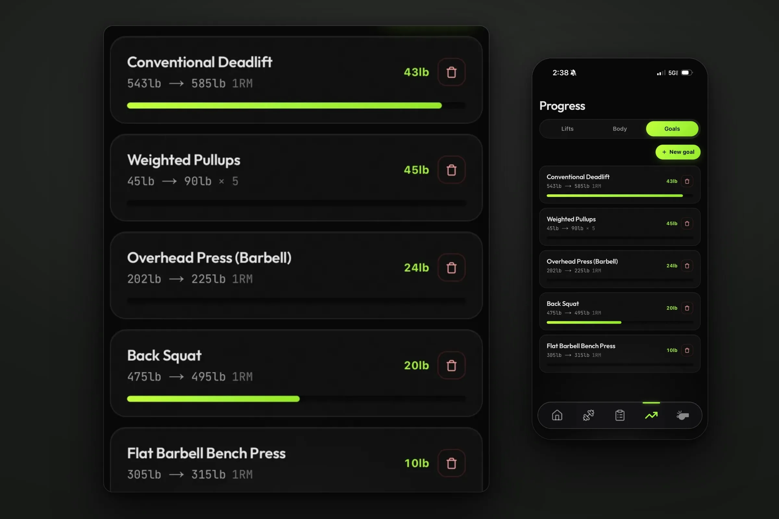This screenshot has width=779, height=519.
Task: Delete Back Squat goal on the phone screen
Action: click(687, 308)
